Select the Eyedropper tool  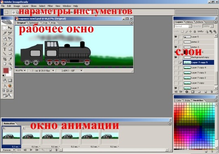point(10,59)
